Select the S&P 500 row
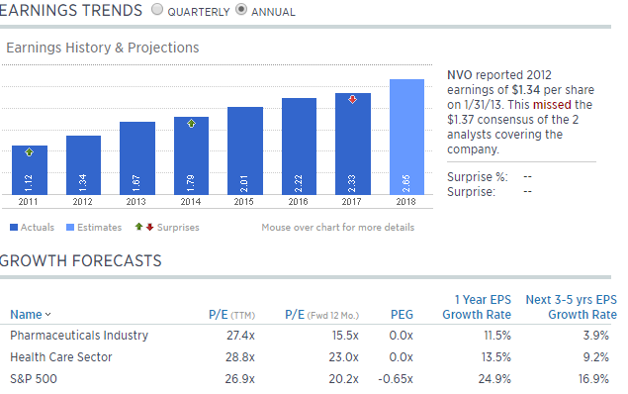This screenshot has width=628, height=394. (310, 379)
